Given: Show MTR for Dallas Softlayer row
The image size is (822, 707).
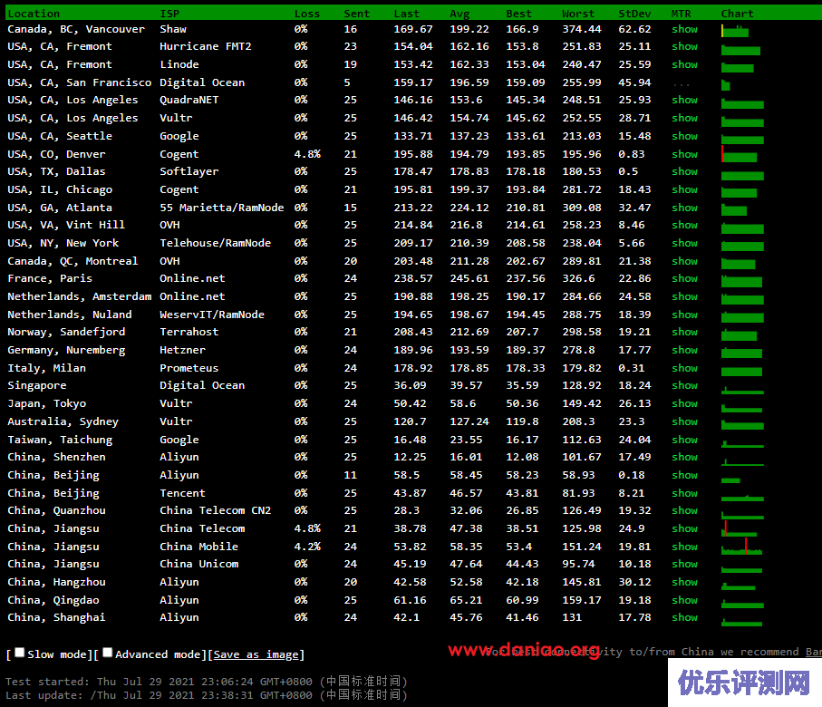Looking at the screenshot, I should (x=684, y=171).
